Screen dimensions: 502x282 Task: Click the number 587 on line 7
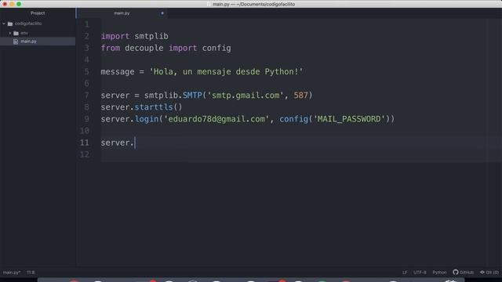point(300,96)
